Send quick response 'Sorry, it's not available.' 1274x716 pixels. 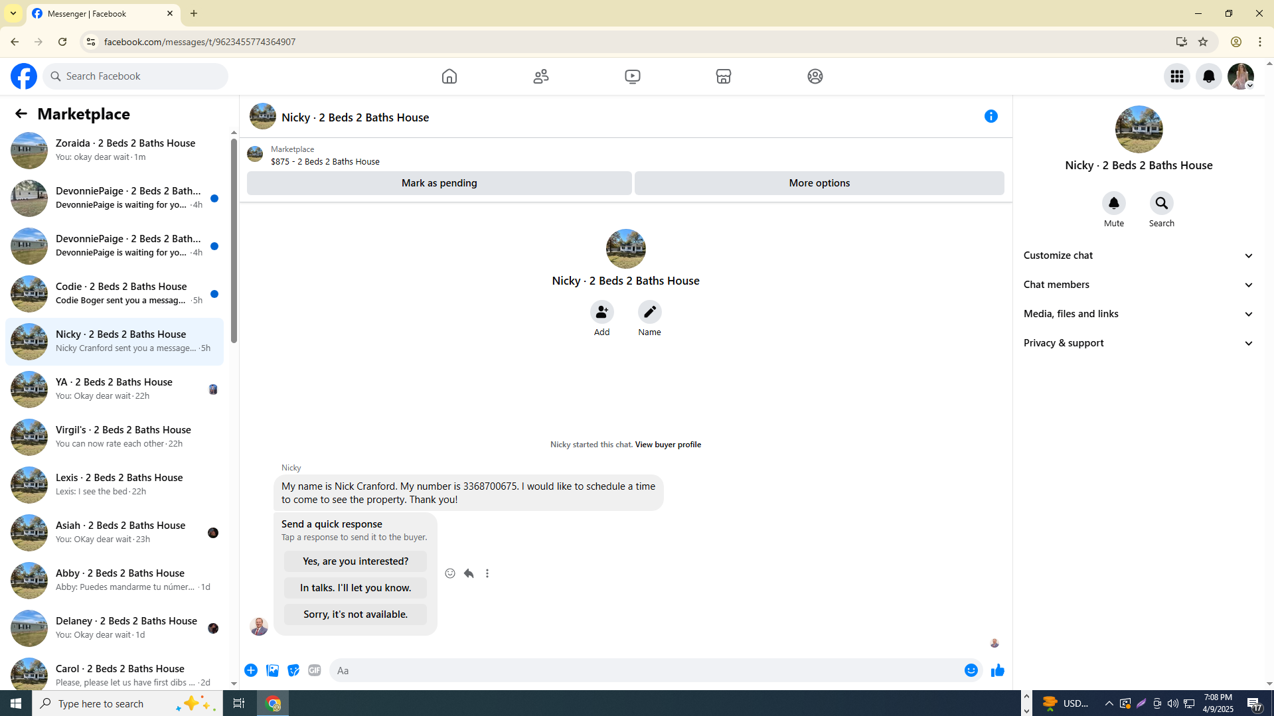355,614
